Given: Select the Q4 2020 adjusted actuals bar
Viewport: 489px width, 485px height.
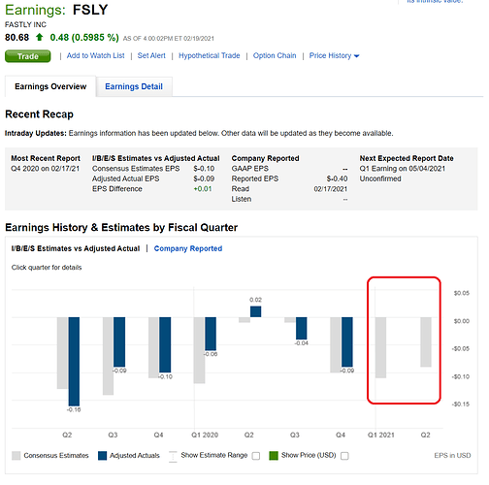Looking at the screenshot, I should pyautogui.click(x=347, y=341).
